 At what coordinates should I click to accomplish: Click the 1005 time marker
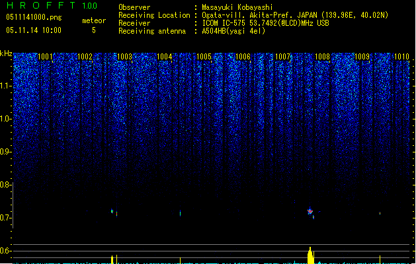click(204, 57)
